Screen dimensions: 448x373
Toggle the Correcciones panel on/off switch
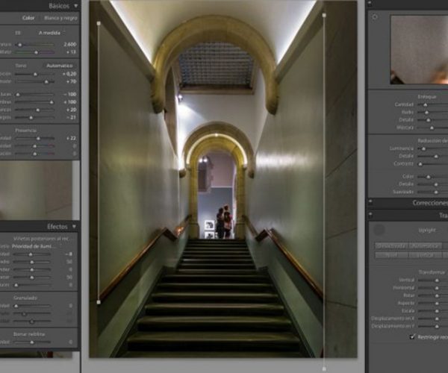coord(370,202)
